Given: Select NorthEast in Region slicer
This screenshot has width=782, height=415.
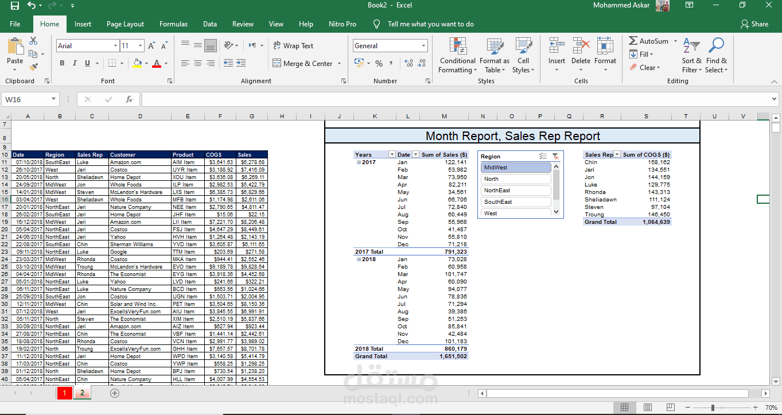Looking at the screenshot, I should pyautogui.click(x=515, y=191).
